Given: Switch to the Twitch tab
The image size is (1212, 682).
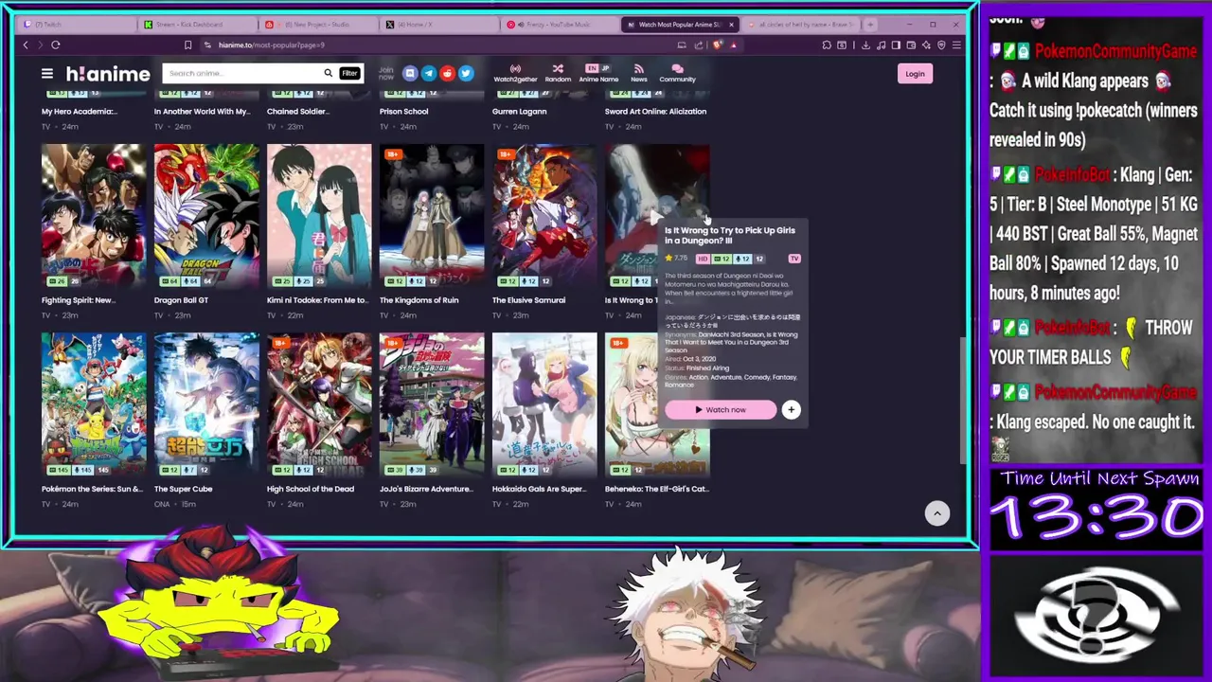Looking at the screenshot, I should pyautogui.click(x=76, y=24).
